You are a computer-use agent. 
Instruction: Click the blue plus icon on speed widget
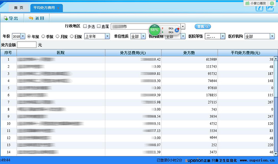177,30
